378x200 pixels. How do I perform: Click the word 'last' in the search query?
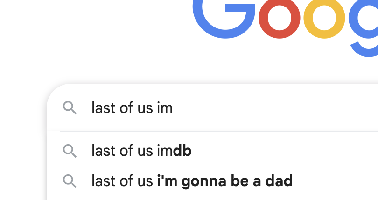point(103,108)
